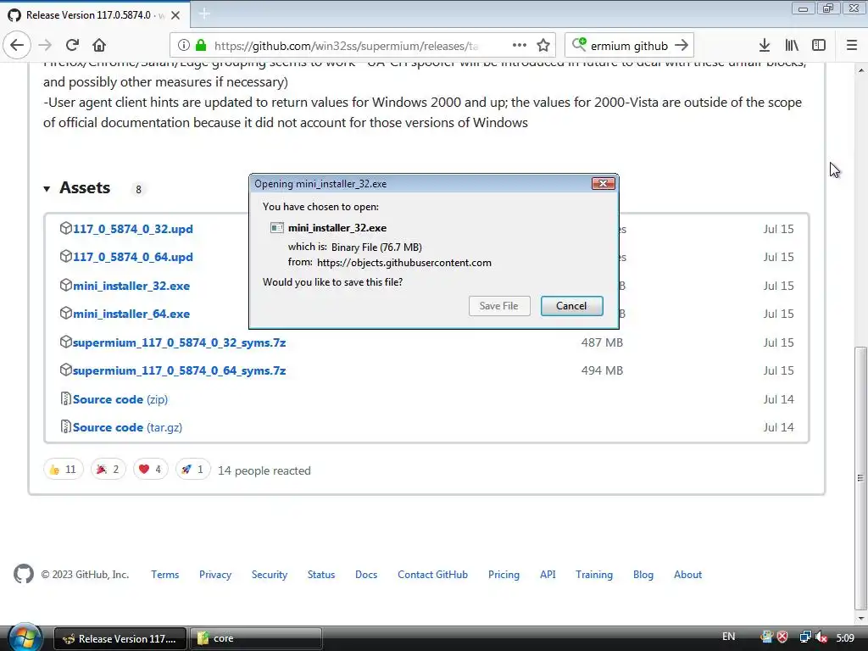The width and height of the screenshot is (868, 651).
Task: Click the red security alert tray icon
Action: pos(782,637)
